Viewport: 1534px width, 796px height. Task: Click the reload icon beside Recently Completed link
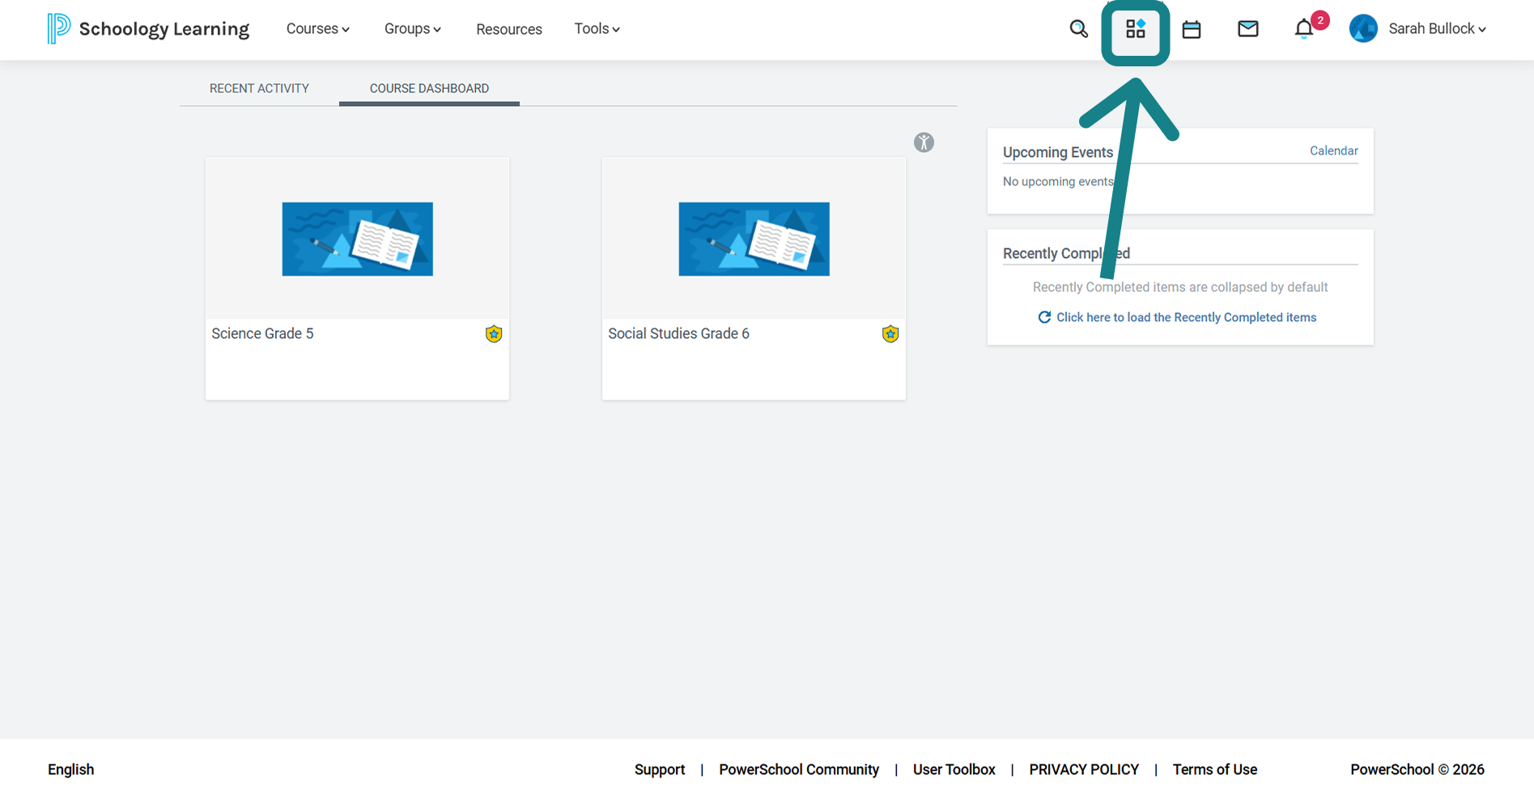click(1044, 317)
